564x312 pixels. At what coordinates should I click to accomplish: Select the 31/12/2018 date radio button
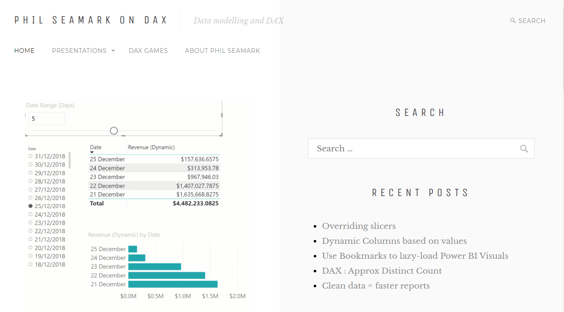(x=31, y=156)
